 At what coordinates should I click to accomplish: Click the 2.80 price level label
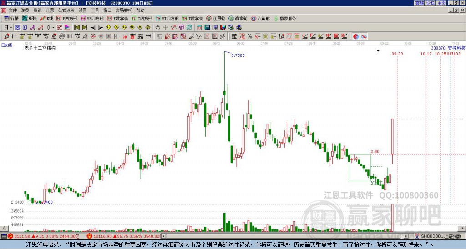pos(375,152)
